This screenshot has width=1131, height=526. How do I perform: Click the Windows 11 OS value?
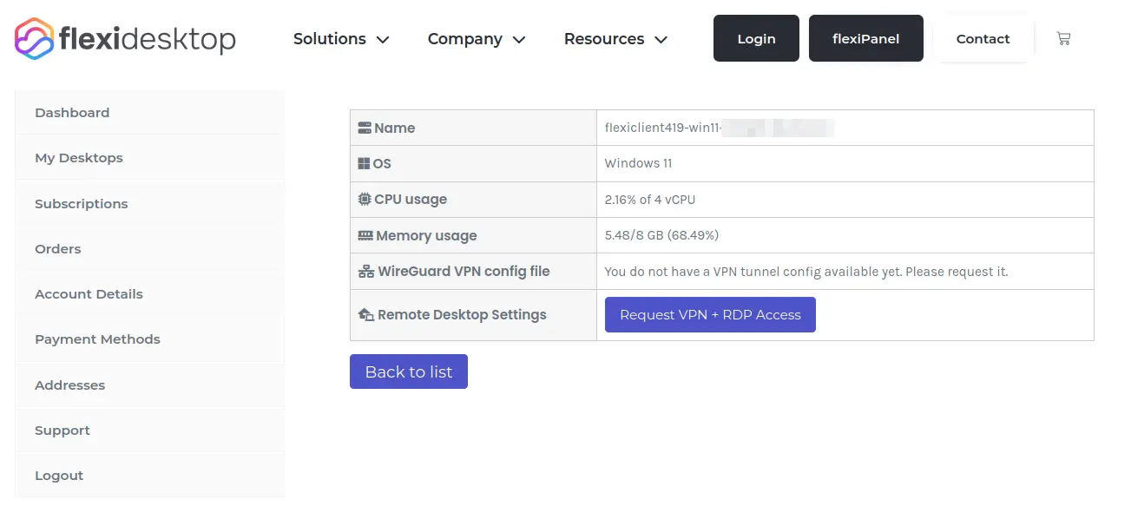point(638,163)
